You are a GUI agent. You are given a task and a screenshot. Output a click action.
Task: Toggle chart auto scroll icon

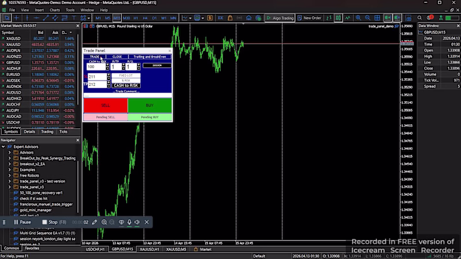[x=387, y=18]
